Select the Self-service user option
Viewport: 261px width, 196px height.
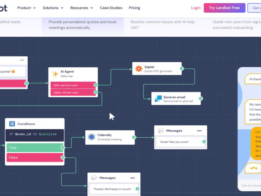(x=73, y=85)
